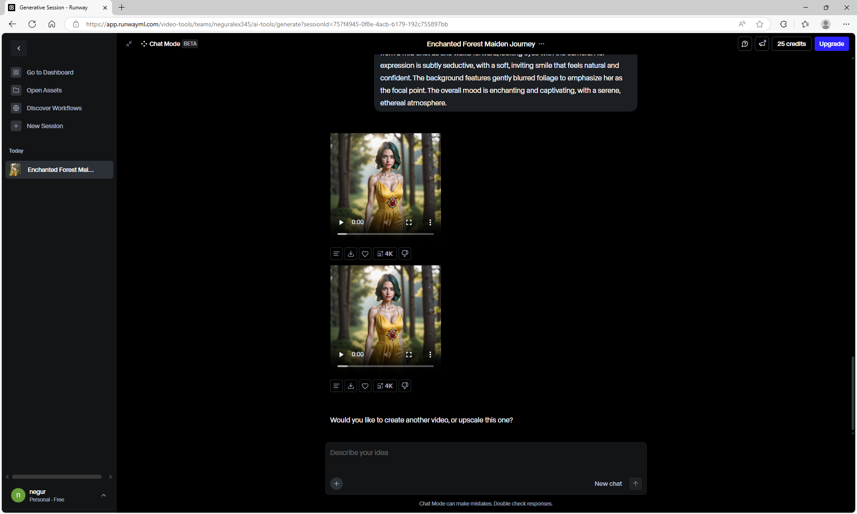The height and width of the screenshot is (514, 857).
Task: Start a New chat
Action: [608, 484]
